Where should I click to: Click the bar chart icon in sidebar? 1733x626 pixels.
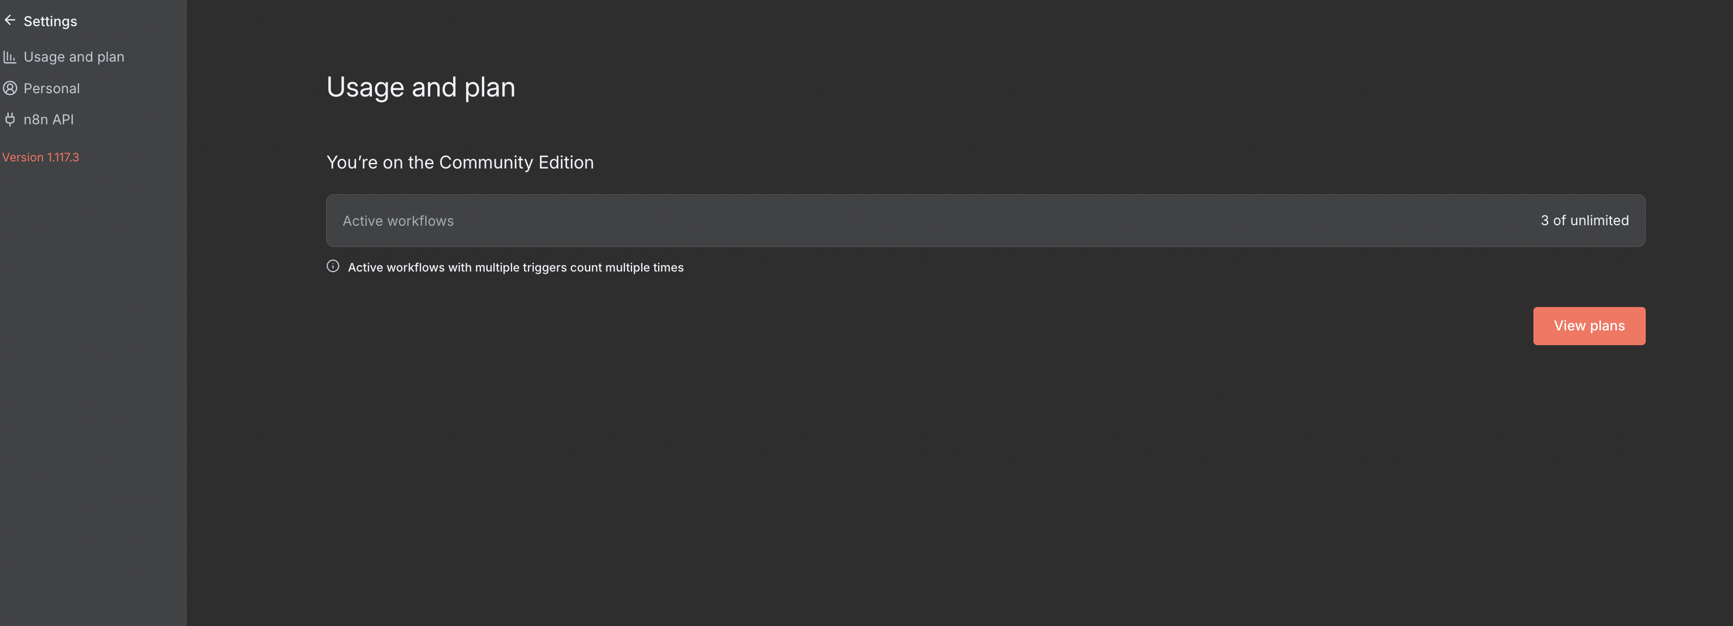[x=10, y=57]
